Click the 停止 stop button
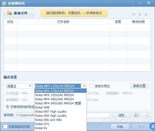The width and height of the screenshot is (155, 131). (141, 127)
